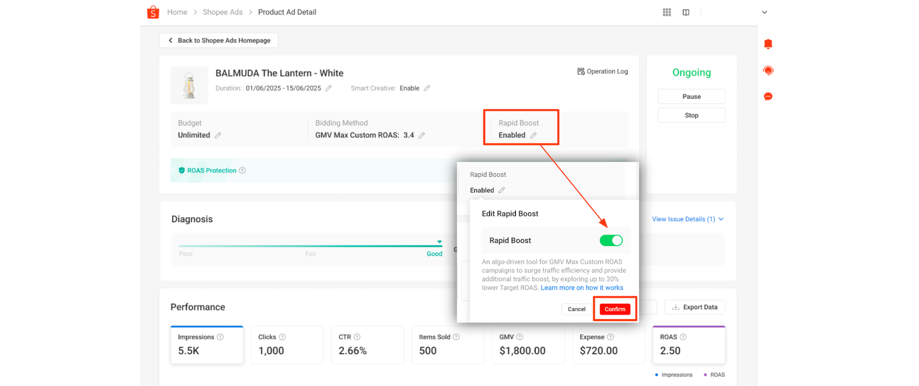Open the chat bubble icon in sidebar
This screenshot has width=919, height=386.
pos(768,96)
